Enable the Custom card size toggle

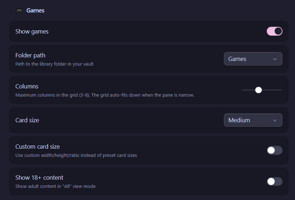pos(275,150)
